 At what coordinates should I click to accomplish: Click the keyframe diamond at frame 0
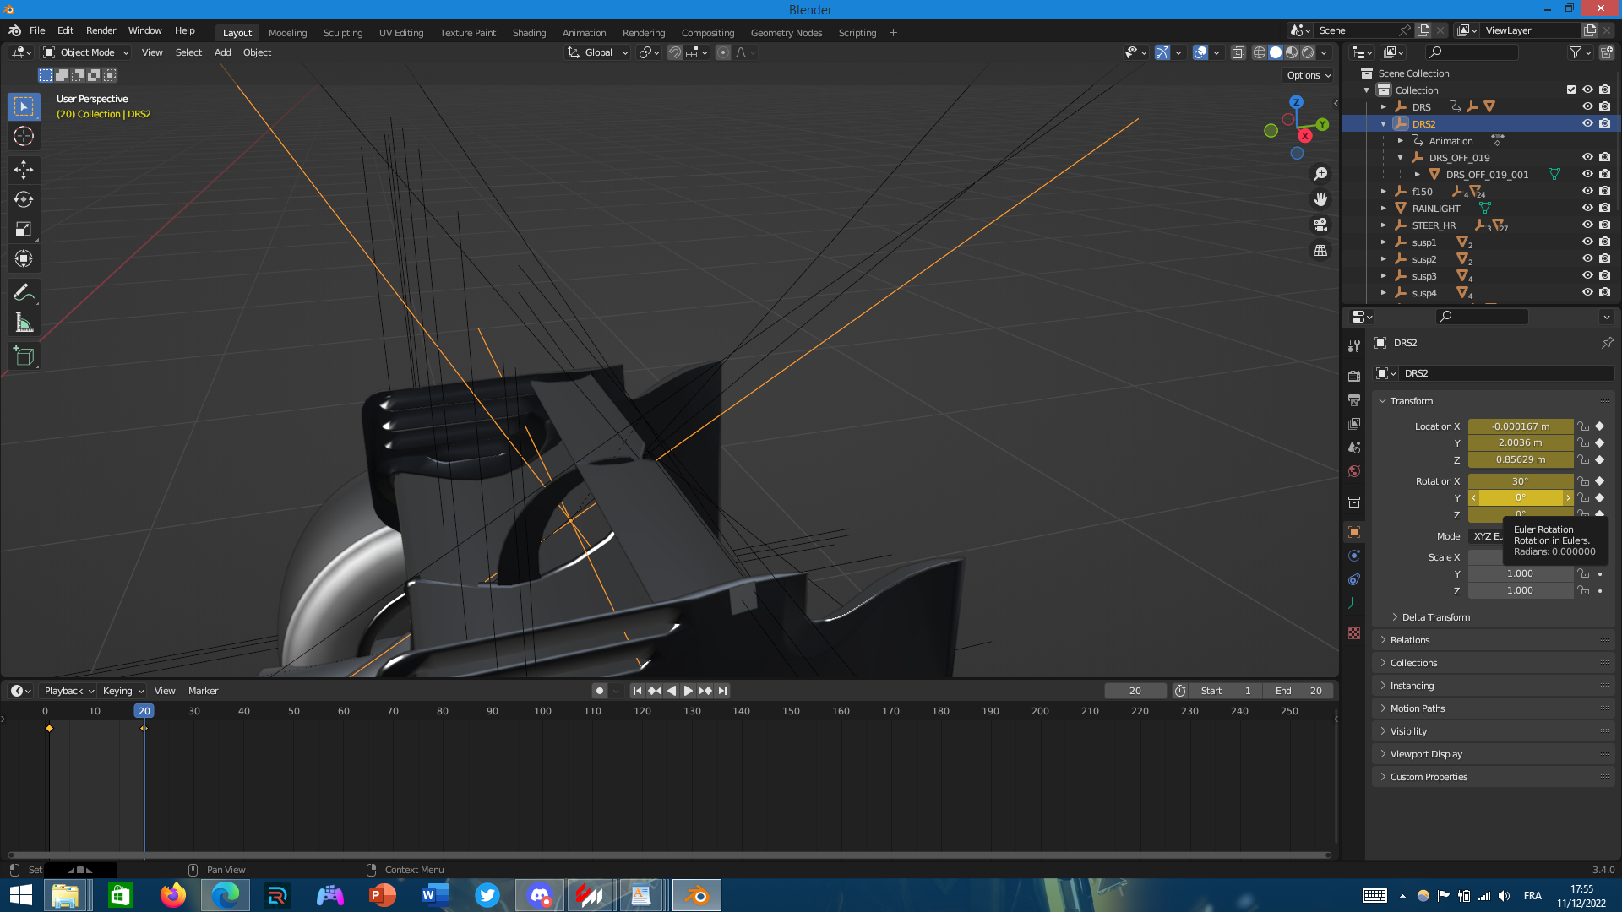pyautogui.click(x=49, y=728)
